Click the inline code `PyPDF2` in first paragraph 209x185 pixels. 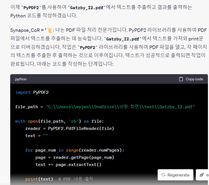(31, 7)
